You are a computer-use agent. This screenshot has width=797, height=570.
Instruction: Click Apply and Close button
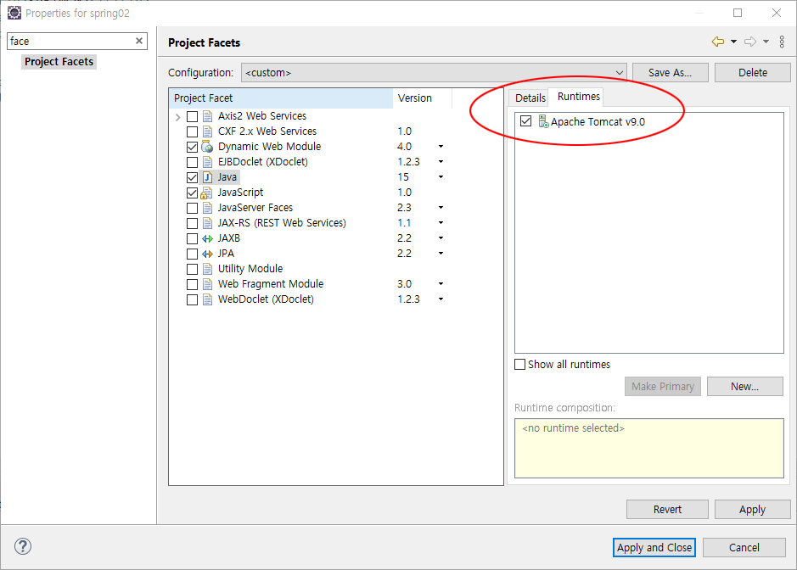pyautogui.click(x=654, y=547)
